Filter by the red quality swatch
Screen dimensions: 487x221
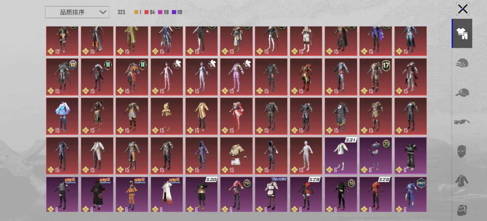tap(146, 12)
